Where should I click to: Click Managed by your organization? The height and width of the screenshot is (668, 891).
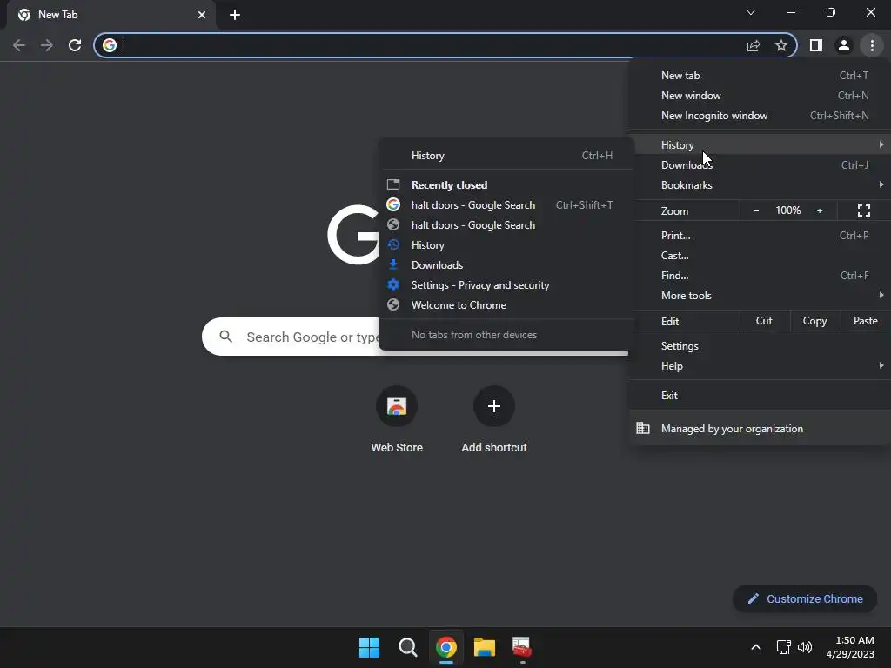[x=760, y=428]
